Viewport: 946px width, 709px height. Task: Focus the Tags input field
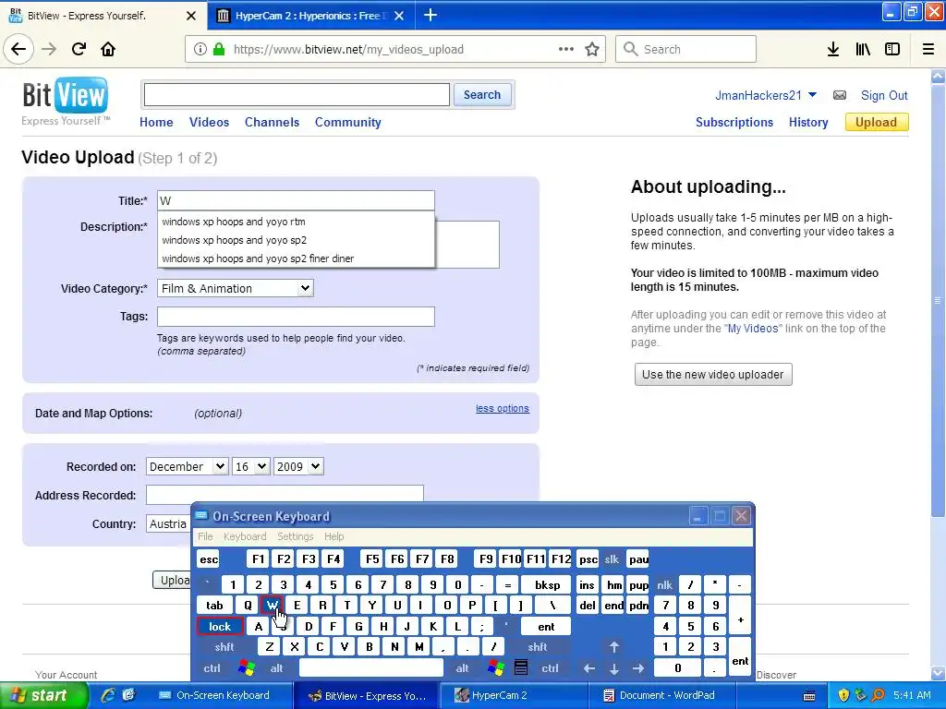click(x=296, y=317)
